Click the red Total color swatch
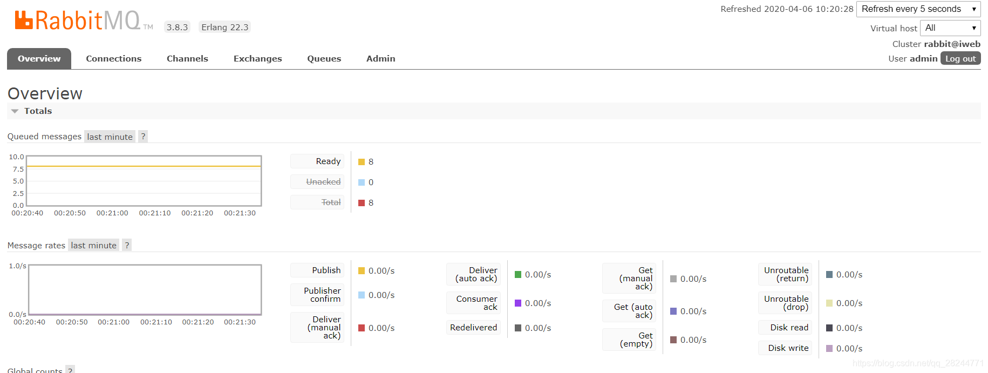 [x=362, y=203]
